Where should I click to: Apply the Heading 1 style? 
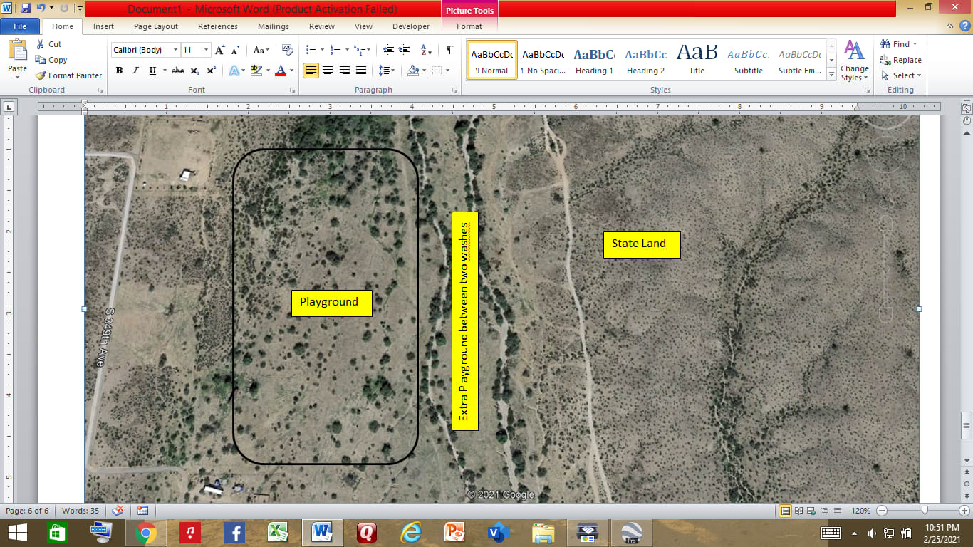pyautogui.click(x=594, y=61)
